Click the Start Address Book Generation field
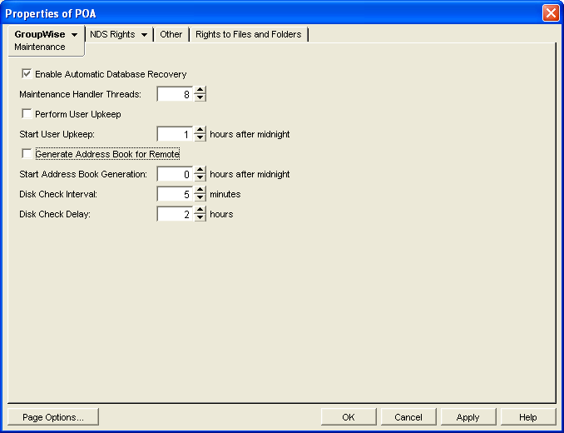 tap(176, 174)
